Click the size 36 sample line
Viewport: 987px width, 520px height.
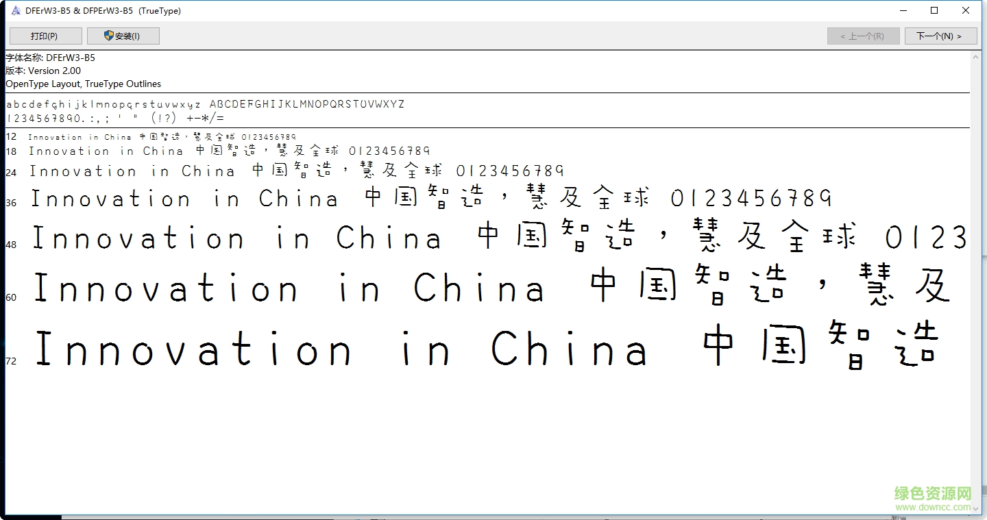[x=431, y=199]
